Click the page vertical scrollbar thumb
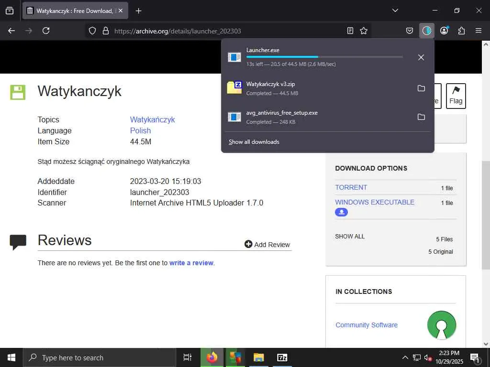This screenshot has height=367, width=490. [486, 216]
